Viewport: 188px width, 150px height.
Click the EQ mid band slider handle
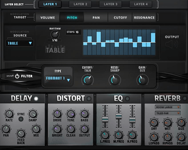click(118, 116)
